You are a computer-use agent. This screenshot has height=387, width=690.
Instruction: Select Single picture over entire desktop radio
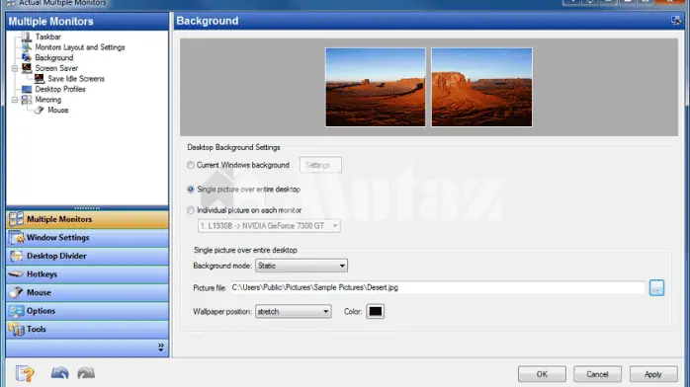(x=191, y=190)
